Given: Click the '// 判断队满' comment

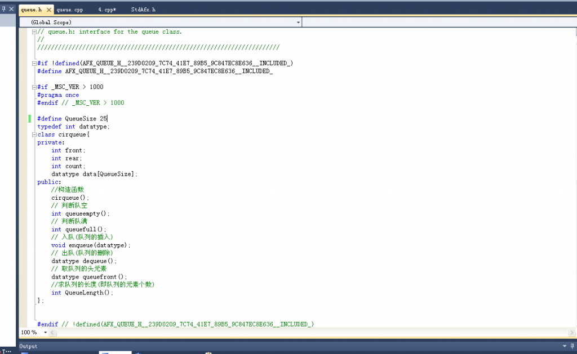Looking at the screenshot, I should tap(69, 221).
